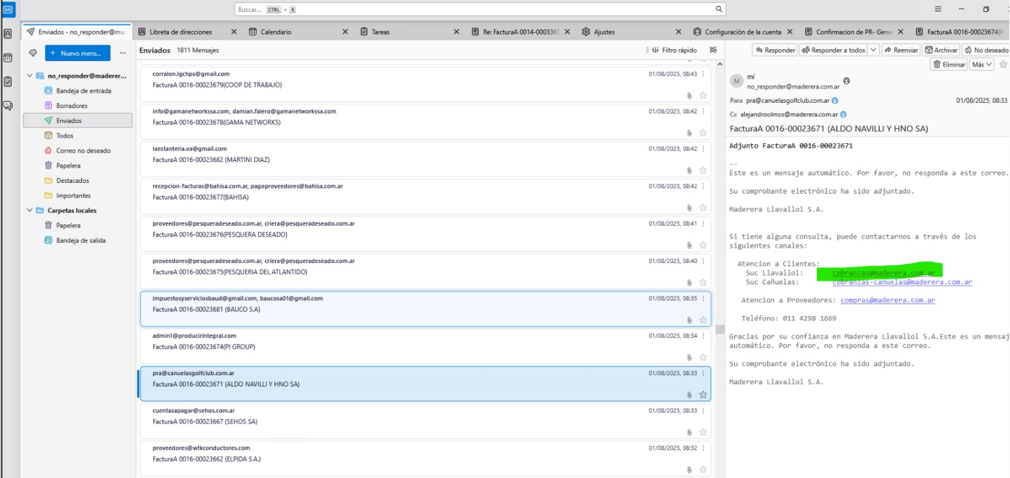Open the kebab menu of the SEHOS SA message
This screenshot has height=478, width=1010.
tap(703, 411)
